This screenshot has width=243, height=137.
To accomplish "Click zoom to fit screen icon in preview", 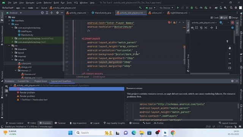I will tap(229, 68).
